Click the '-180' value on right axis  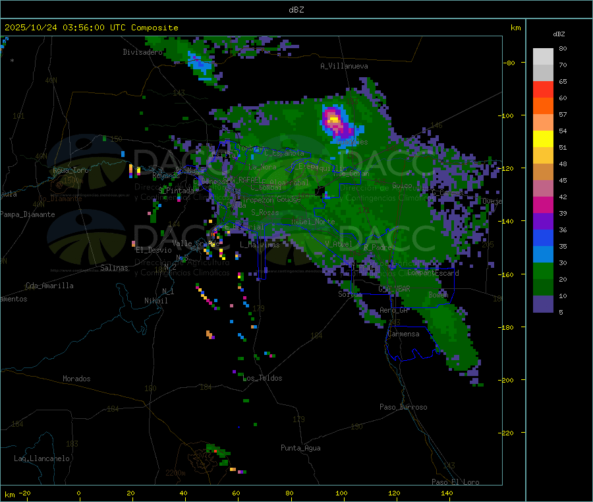(x=507, y=327)
